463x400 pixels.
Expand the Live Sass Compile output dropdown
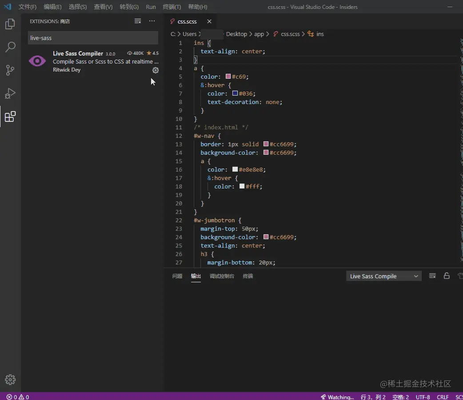pos(384,276)
